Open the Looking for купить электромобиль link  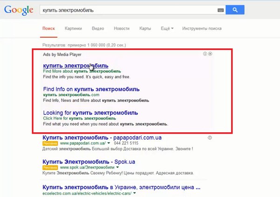91,113
